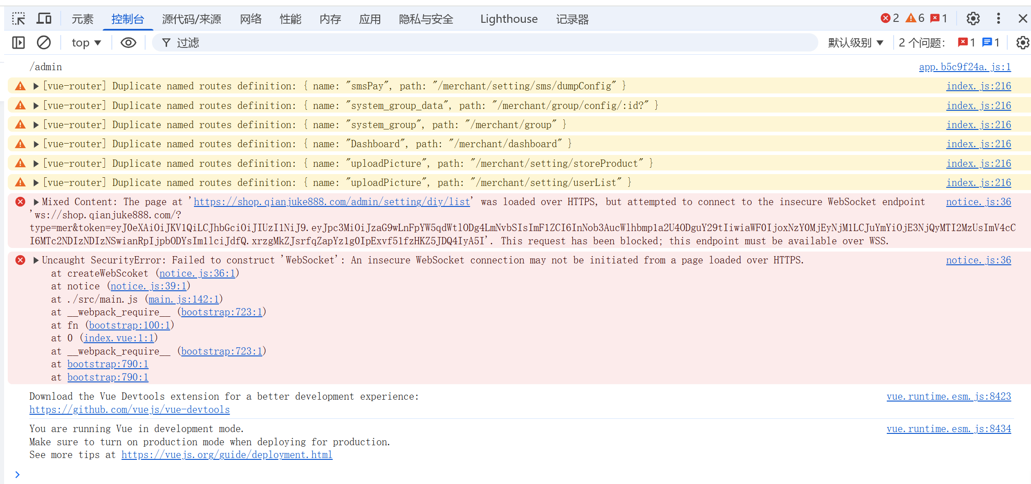Open the three-dot customize DevTools menu

point(999,19)
